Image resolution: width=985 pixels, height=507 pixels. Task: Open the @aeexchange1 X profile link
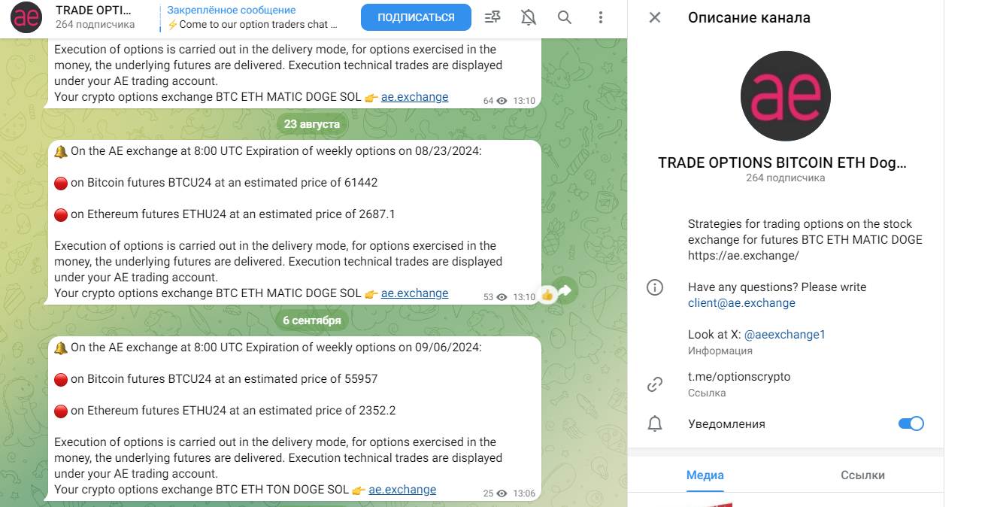[x=785, y=334]
